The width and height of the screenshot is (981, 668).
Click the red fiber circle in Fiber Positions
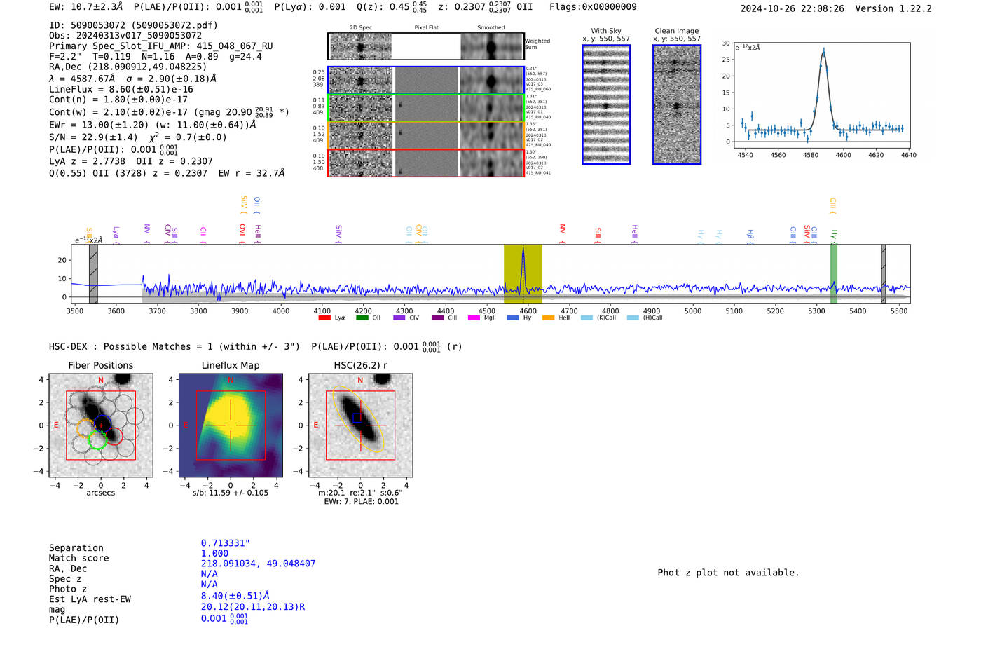114,436
